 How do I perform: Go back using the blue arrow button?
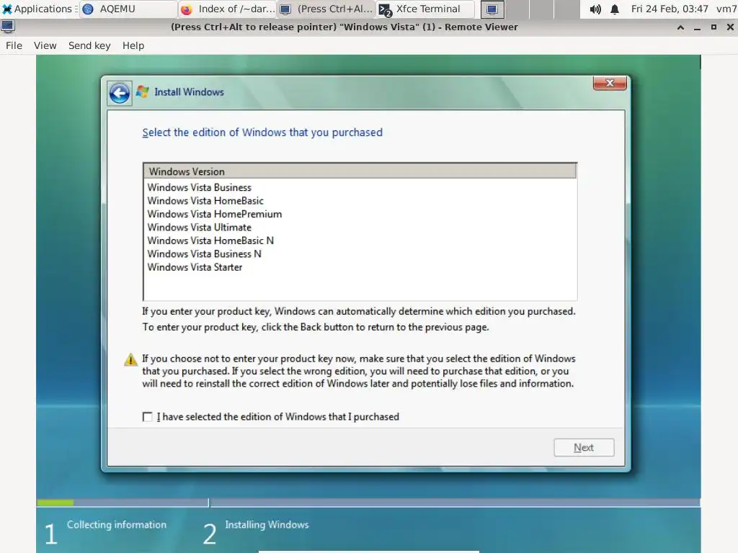pyautogui.click(x=120, y=93)
